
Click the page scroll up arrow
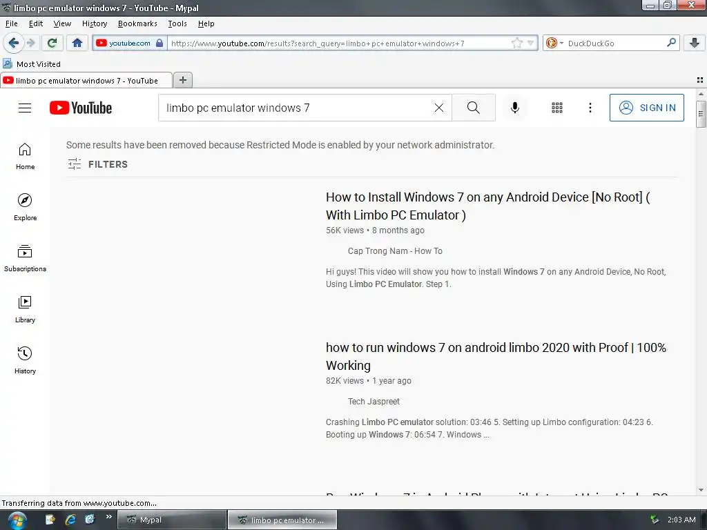[701, 94]
